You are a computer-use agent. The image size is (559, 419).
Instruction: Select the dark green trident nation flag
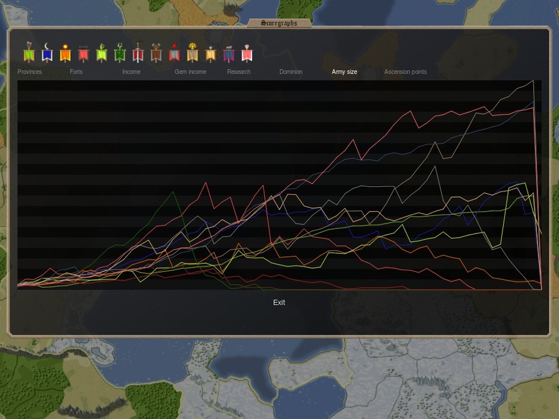[120, 53]
